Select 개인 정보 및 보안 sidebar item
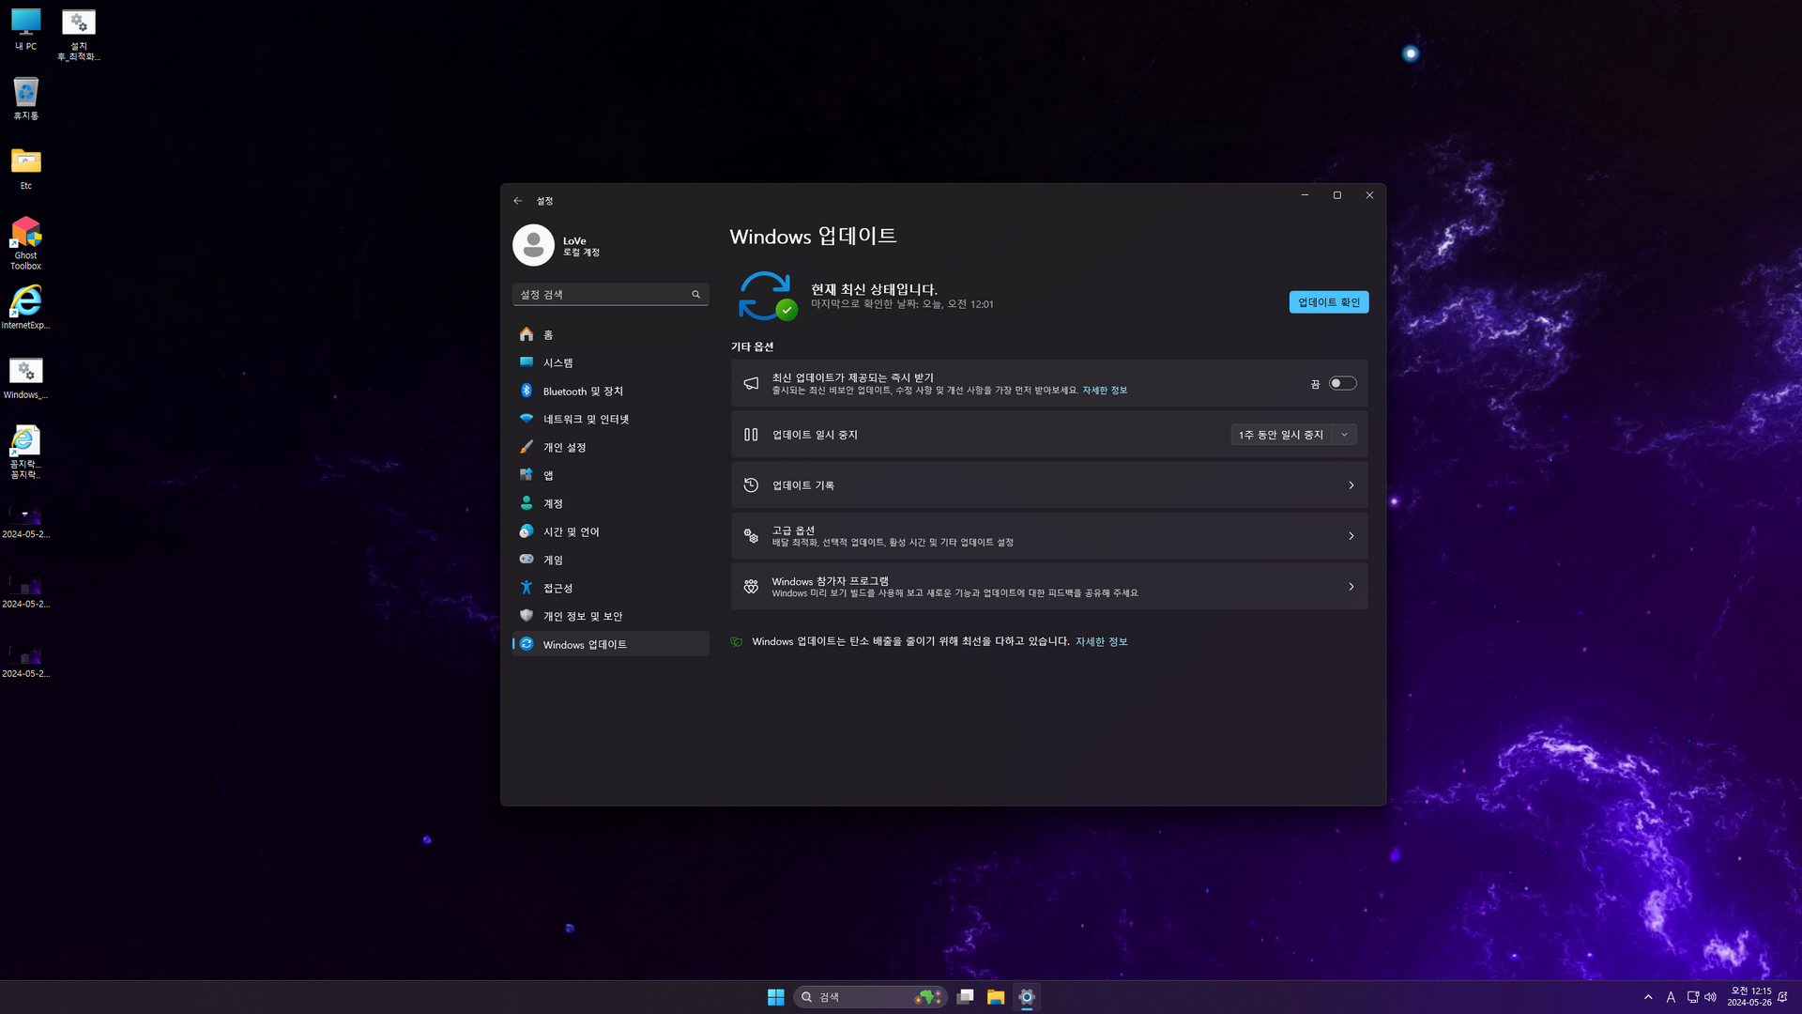The image size is (1802, 1014). pos(582,617)
